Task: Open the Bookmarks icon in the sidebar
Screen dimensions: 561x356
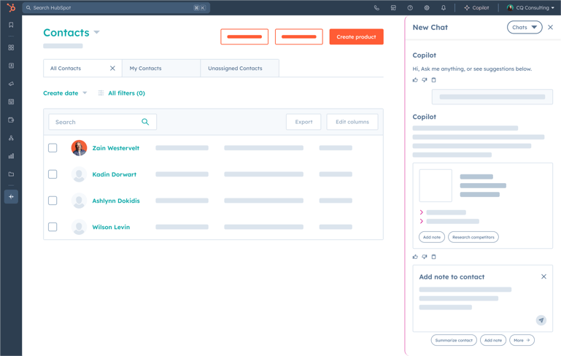Action: tap(11, 25)
